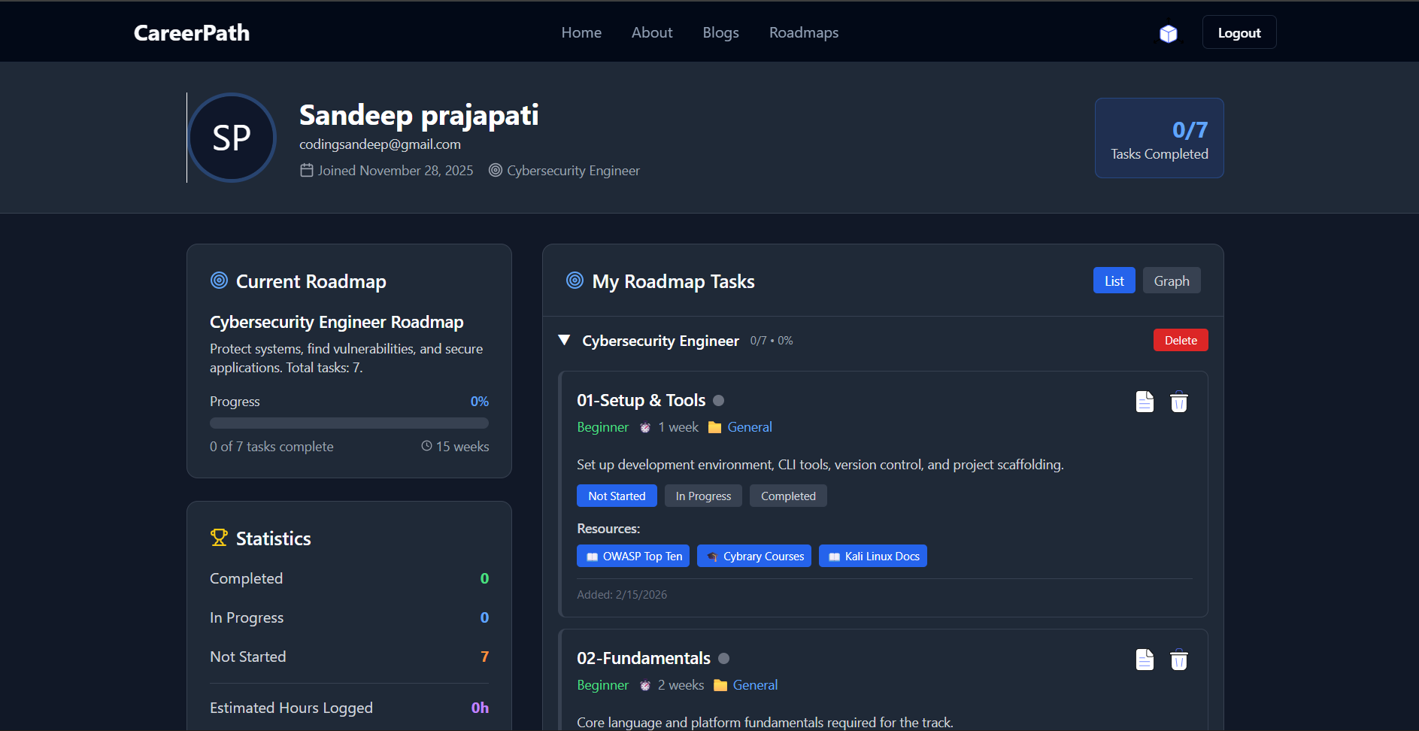This screenshot has width=1419, height=731.
Task: Click General category link in 02-Fundamentals
Action: pyautogui.click(x=755, y=685)
